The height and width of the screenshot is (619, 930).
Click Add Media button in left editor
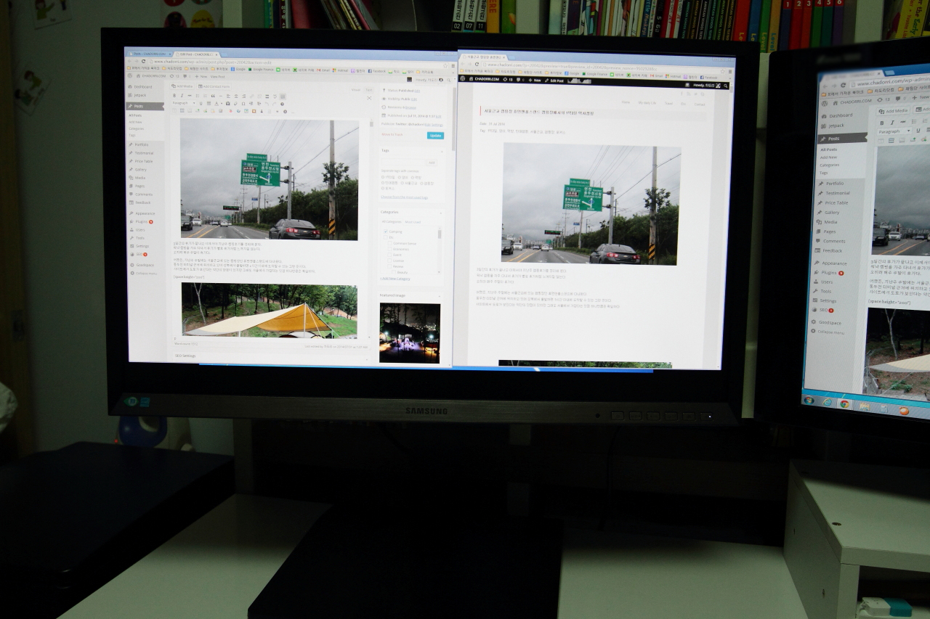(x=182, y=86)
